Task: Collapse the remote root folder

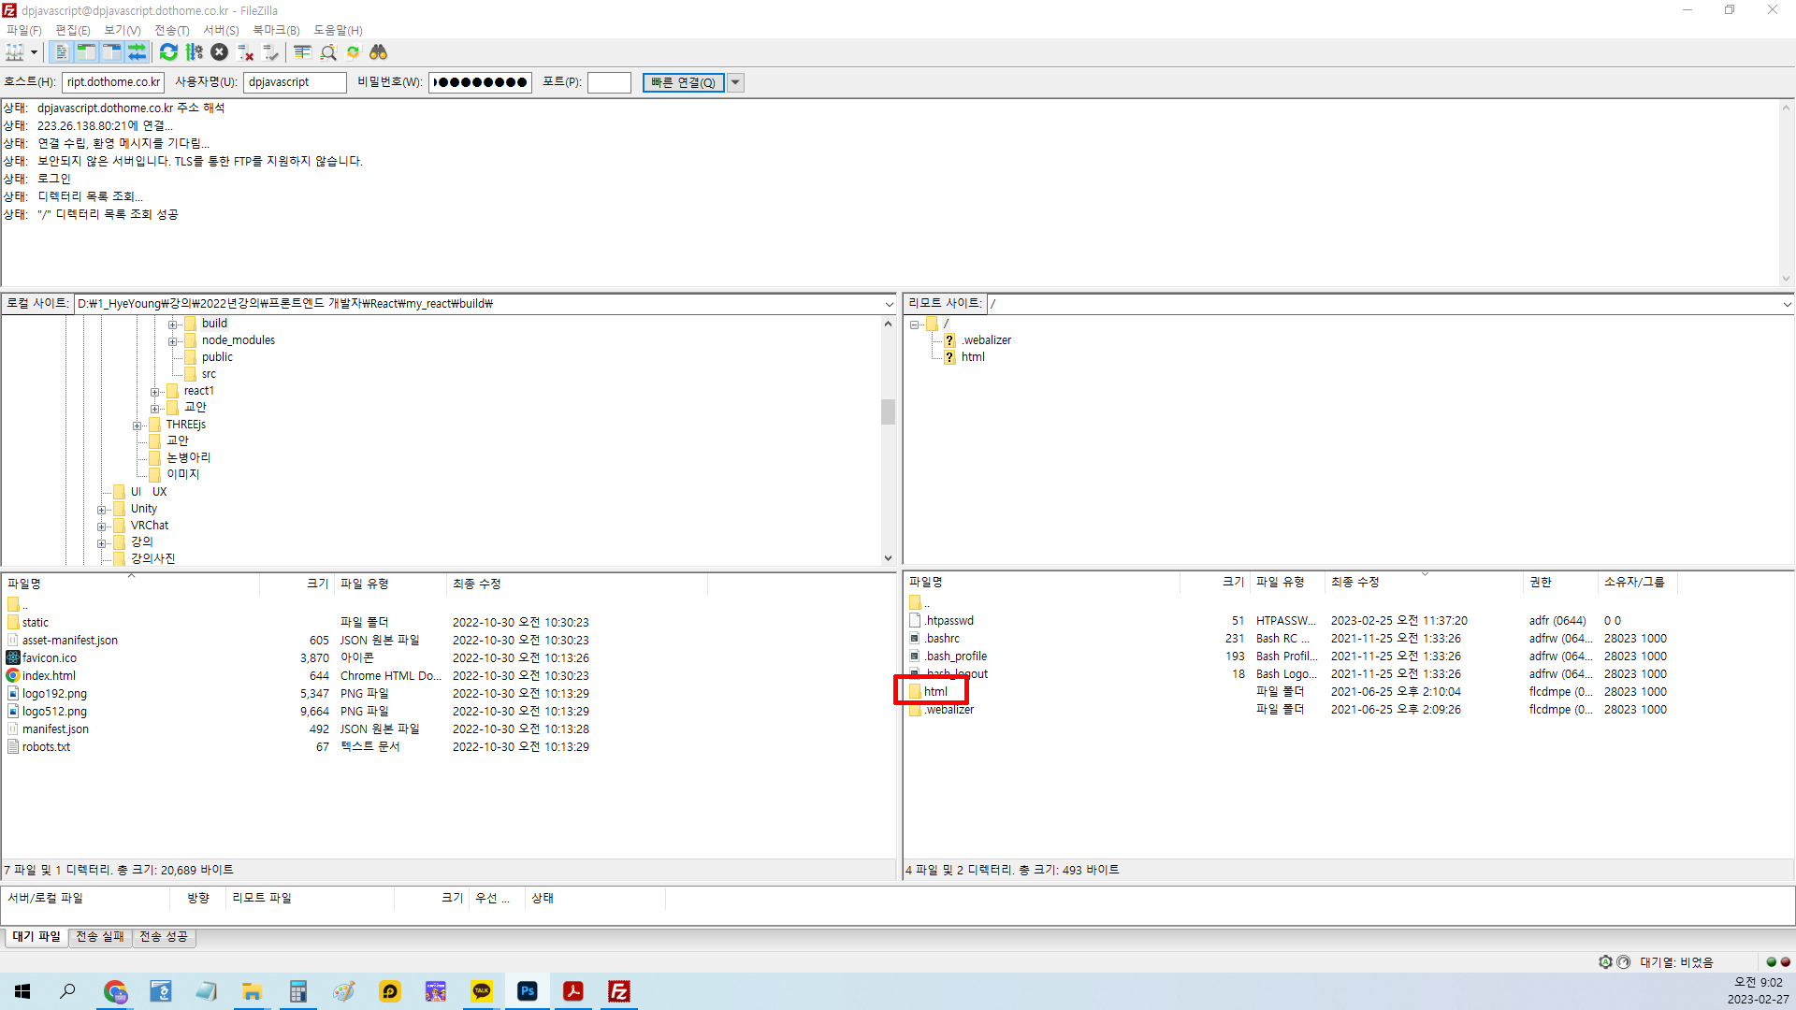Action: [x=915, y=325]
